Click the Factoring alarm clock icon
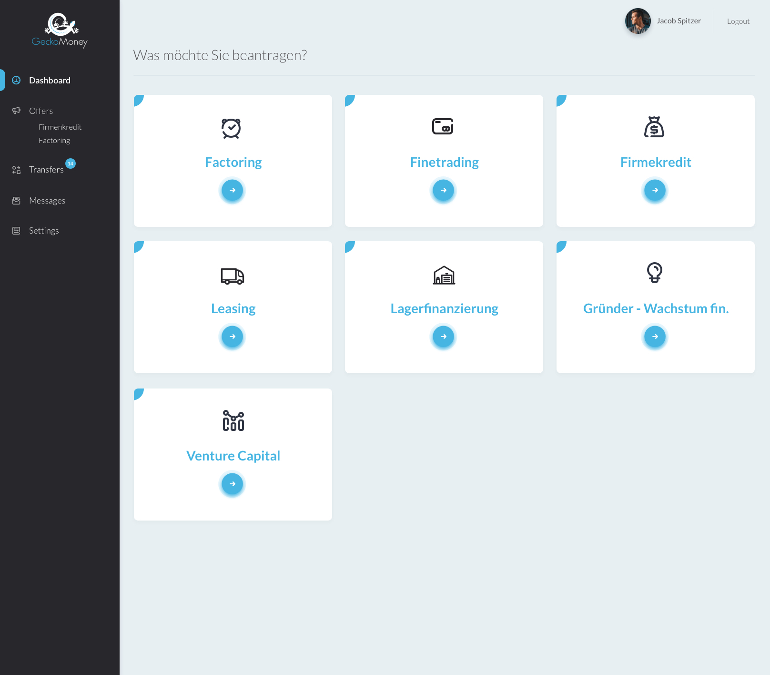Viewport: 770px width, 675px height. [x=231, y=128]
